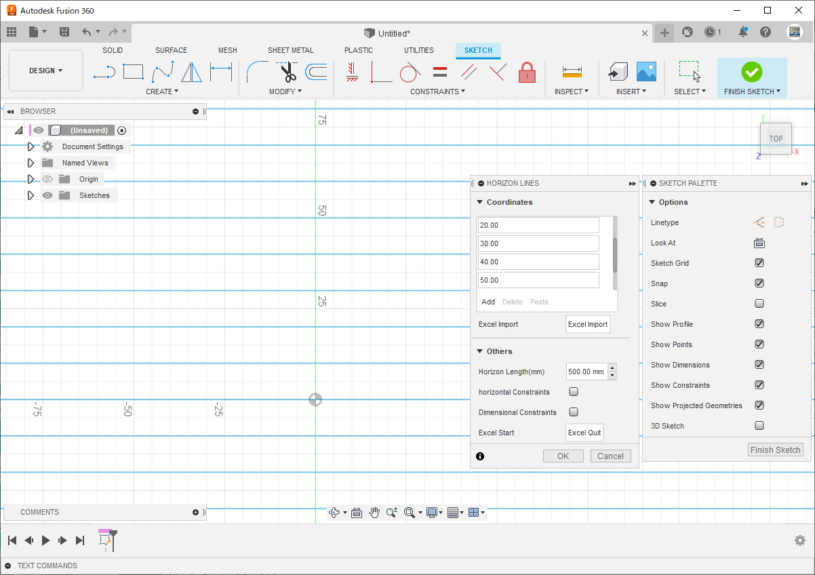Click the Look At icon in Sketch Palette
Image resolution: width=815 pixels, height=575 pixels.
click(x=759, y=243)
